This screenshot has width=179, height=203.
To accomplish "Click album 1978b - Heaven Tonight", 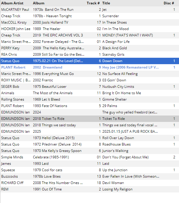I will [x=52, y=16].
